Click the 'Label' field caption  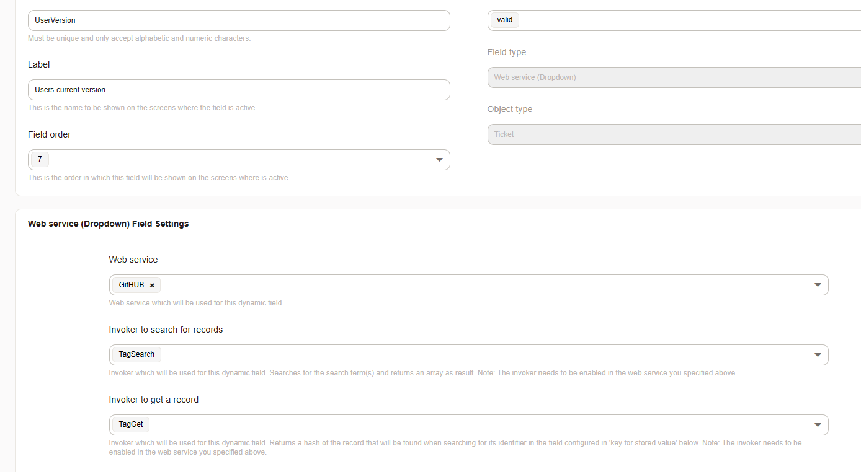click(39, 64)
